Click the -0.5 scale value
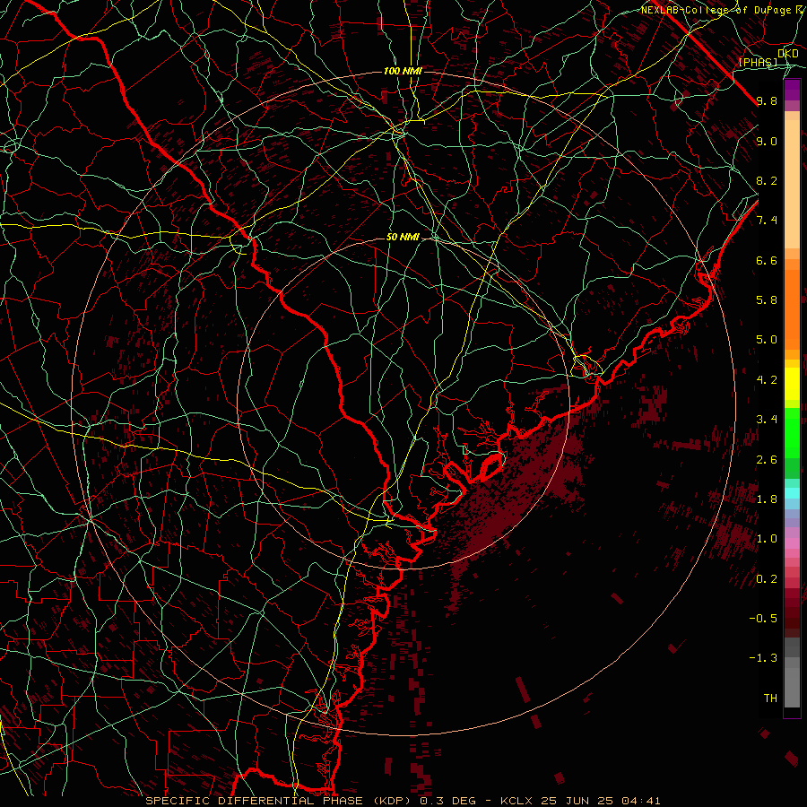 [x=763, y=619]
